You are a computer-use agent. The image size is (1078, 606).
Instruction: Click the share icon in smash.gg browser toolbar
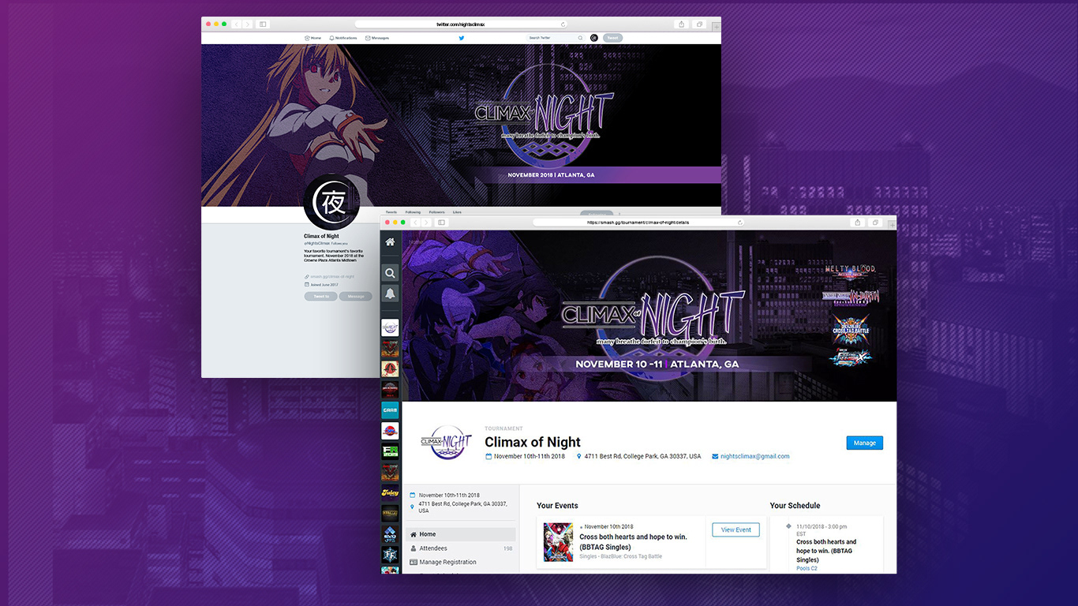click(x=858, y=223)
